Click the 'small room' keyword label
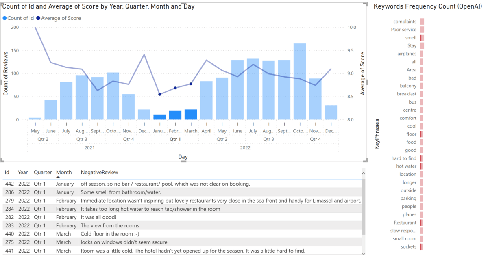488x255 pixels. tap(405, 239)
